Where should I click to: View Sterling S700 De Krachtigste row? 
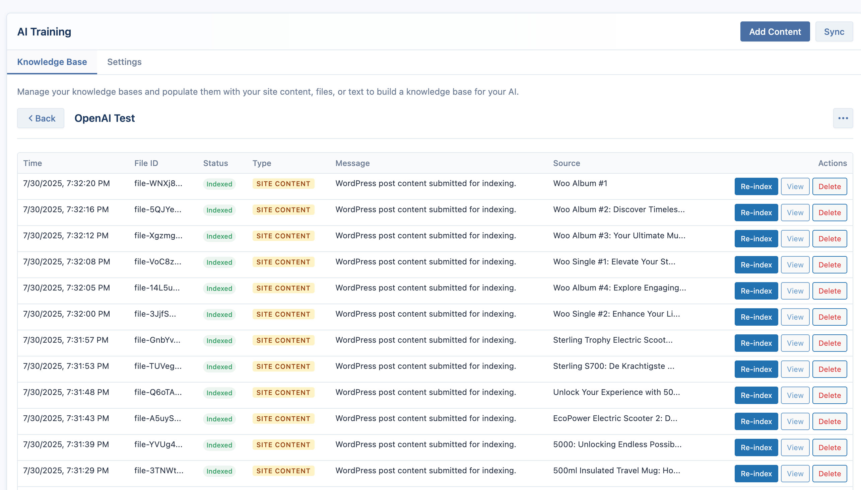point(795,369)
